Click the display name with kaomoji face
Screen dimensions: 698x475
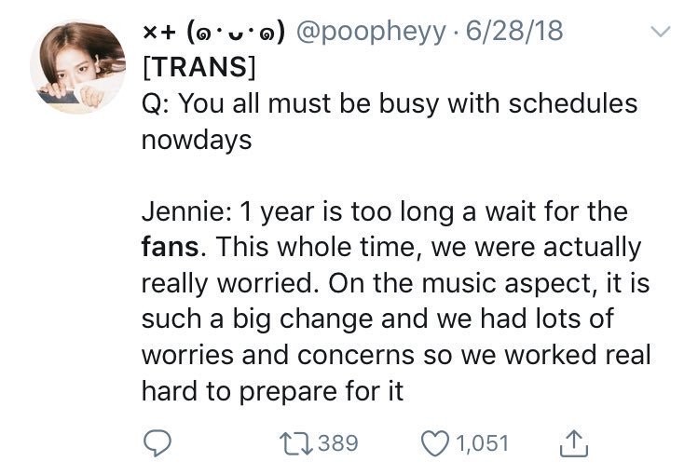click(x=213, y=33)
